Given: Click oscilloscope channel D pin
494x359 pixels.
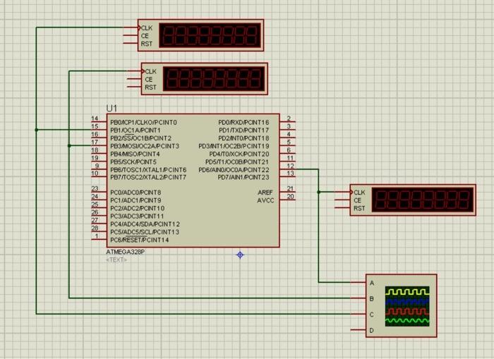Looking at the screenshot, I should (x=359, y=329).
